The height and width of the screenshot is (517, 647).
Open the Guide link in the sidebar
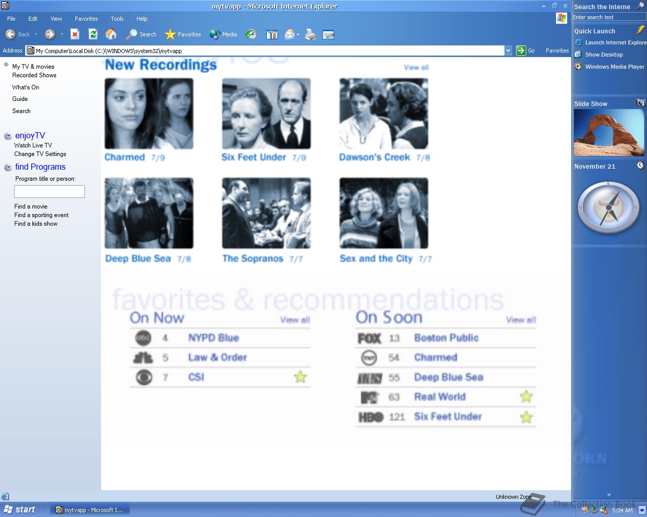[20, 99]
